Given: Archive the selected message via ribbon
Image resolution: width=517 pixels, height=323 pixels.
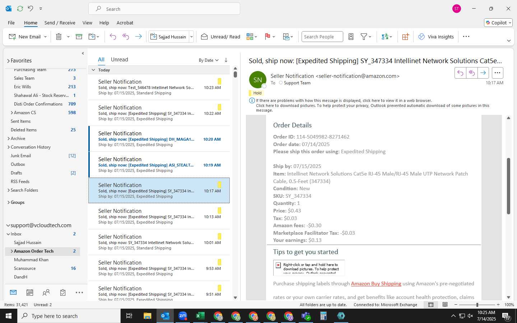Looking at the screenshot, I should (79, 37).
